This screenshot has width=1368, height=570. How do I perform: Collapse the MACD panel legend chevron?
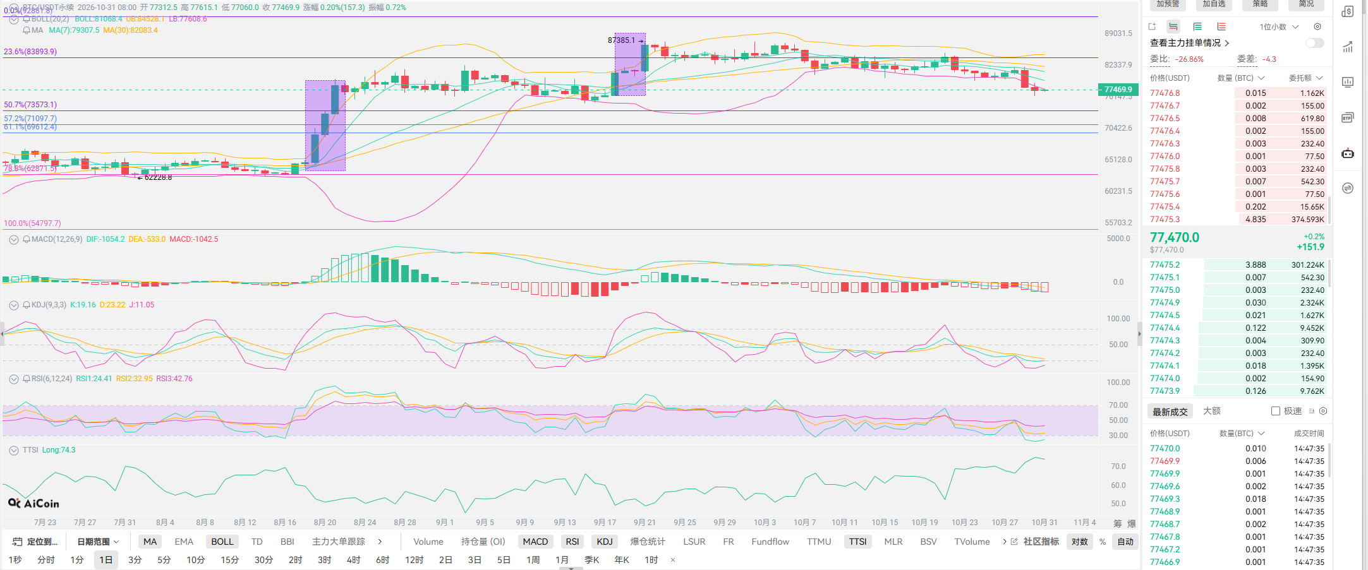coord(13,239)
